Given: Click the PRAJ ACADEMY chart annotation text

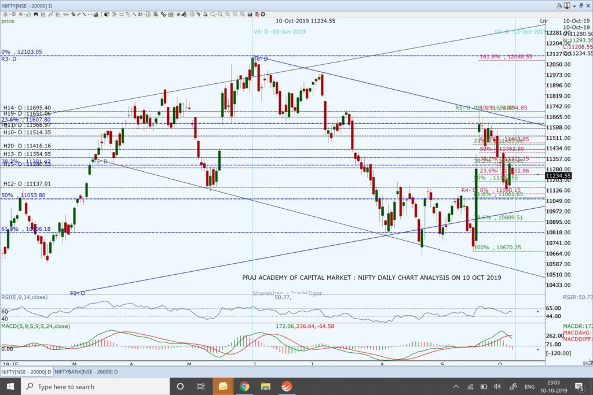Looking at the screenshot, I should pyautogui.click(x=371, y=278).
